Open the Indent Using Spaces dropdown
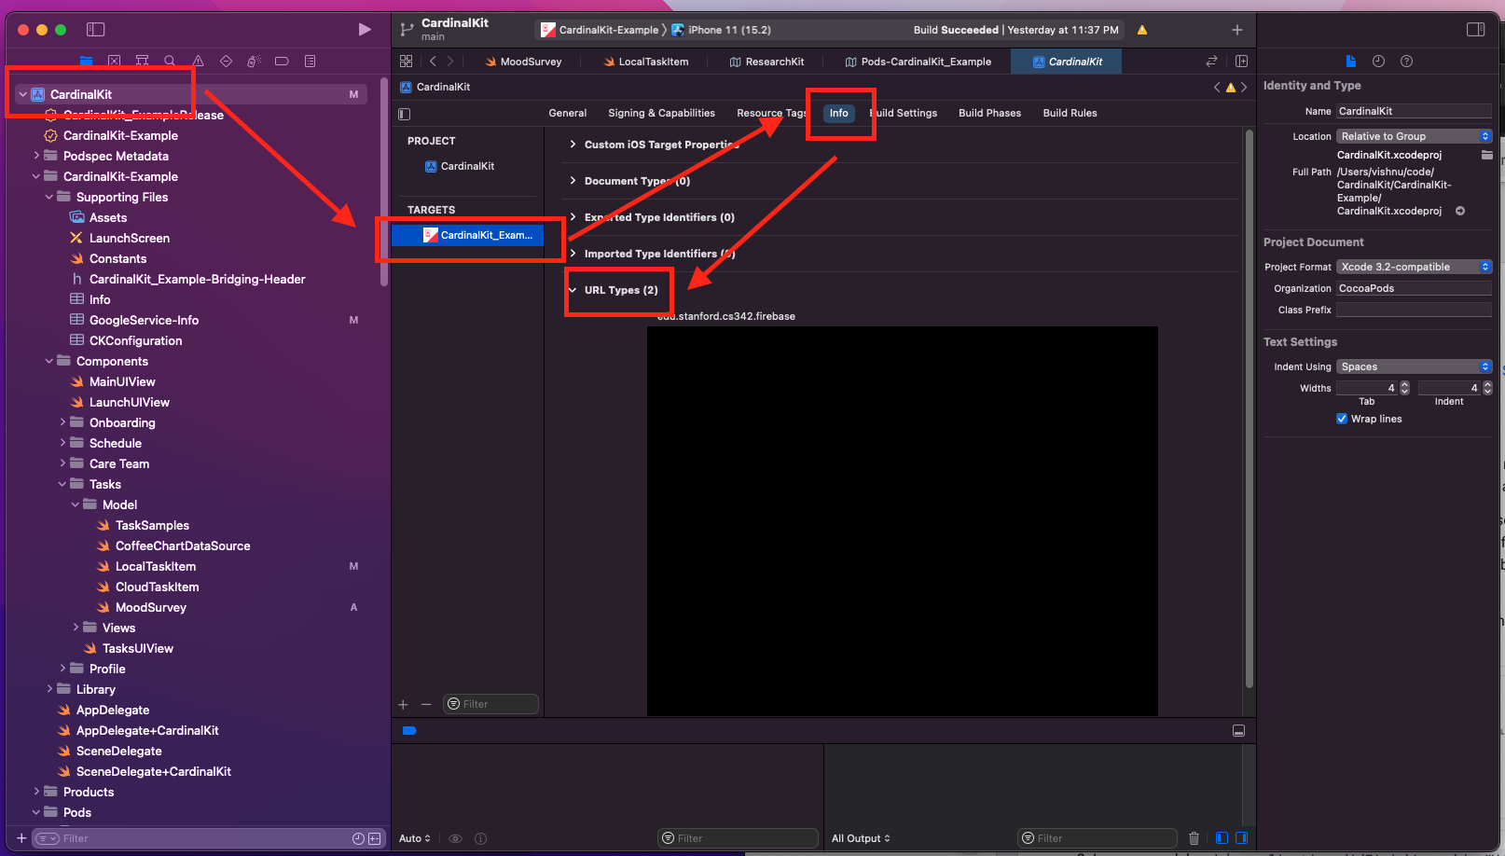 point(1414,366)
